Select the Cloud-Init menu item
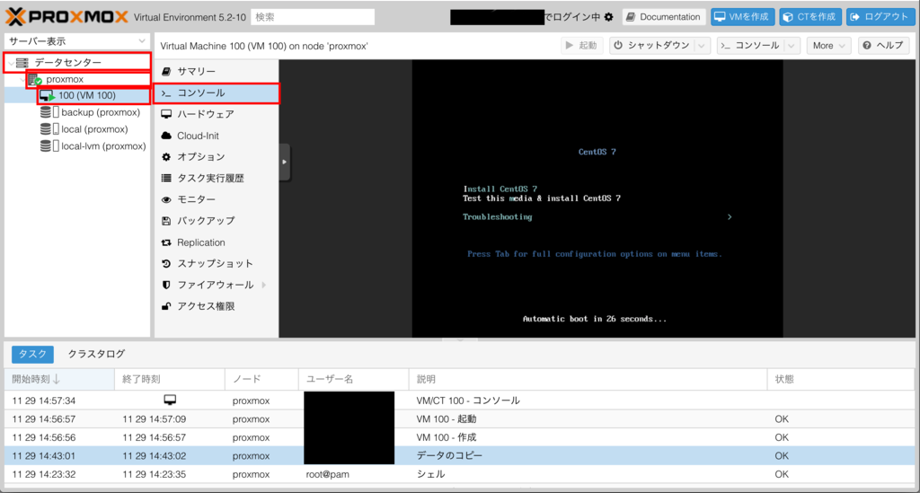The width and height of the screenshot is (920, 493). (x=217, y=136)
